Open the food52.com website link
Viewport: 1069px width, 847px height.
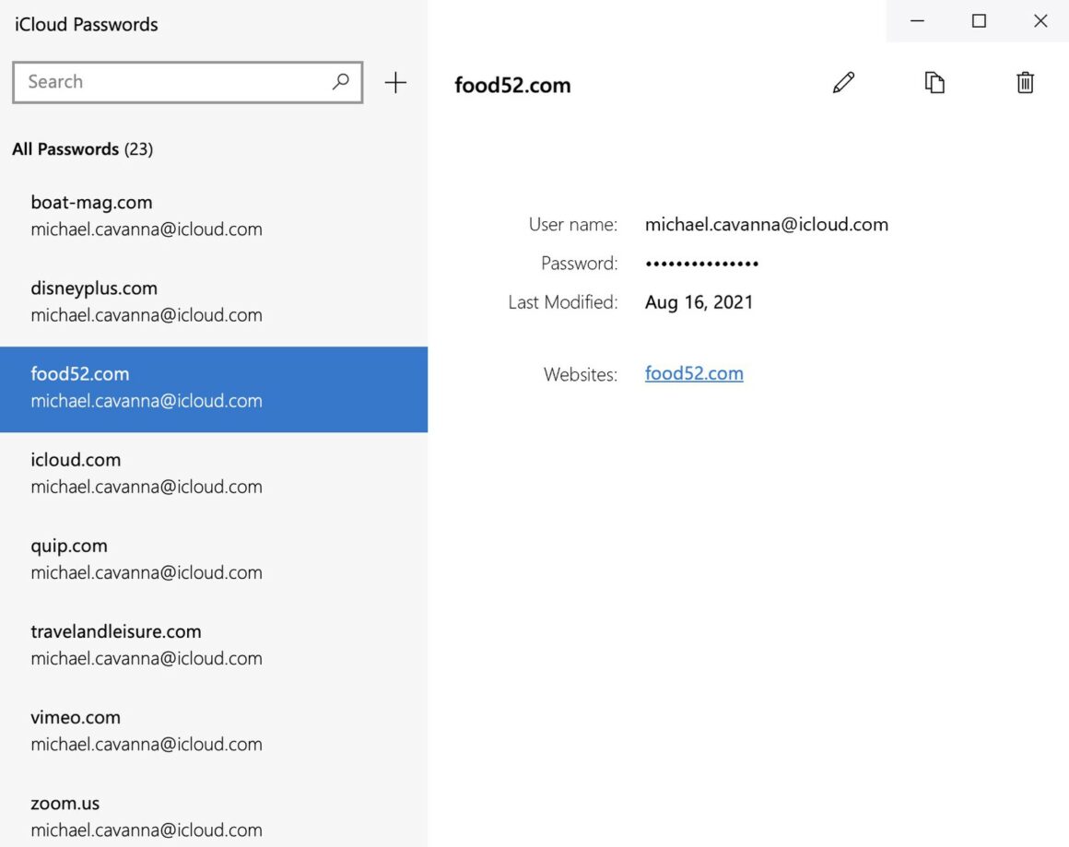(x=694, y=373)
